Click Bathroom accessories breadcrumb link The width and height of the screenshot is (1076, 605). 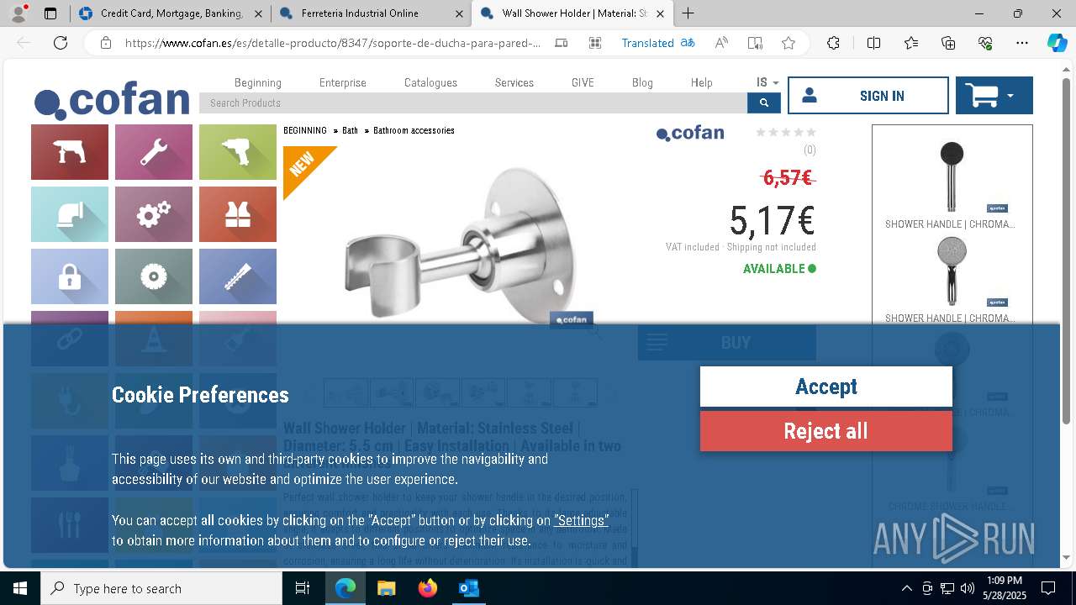pos(414,130)
